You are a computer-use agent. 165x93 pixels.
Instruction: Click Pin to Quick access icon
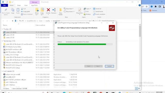(x=6, y=10)
